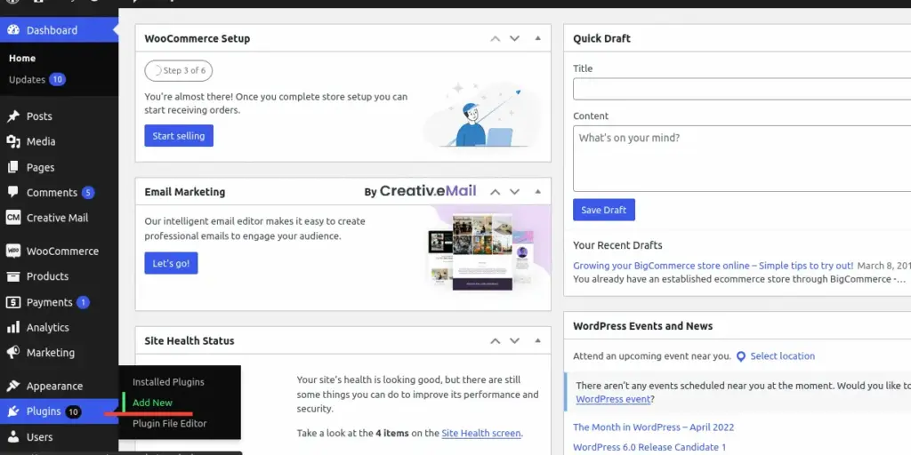Select Add New in Plugins flyout

[x=152, y=403]
